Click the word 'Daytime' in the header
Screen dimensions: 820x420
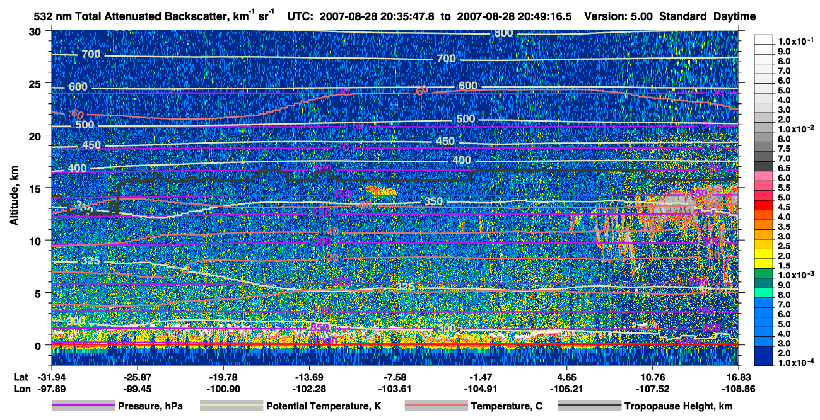click(735, 16)
